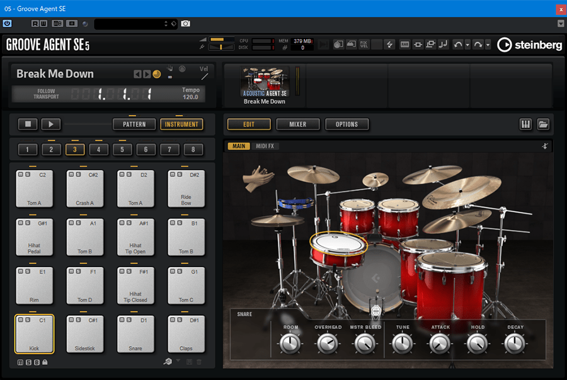567x380 pixels.
Task: Open the dropdown arrow below pads
Action: pyautogui.click(x=178, y=361)
